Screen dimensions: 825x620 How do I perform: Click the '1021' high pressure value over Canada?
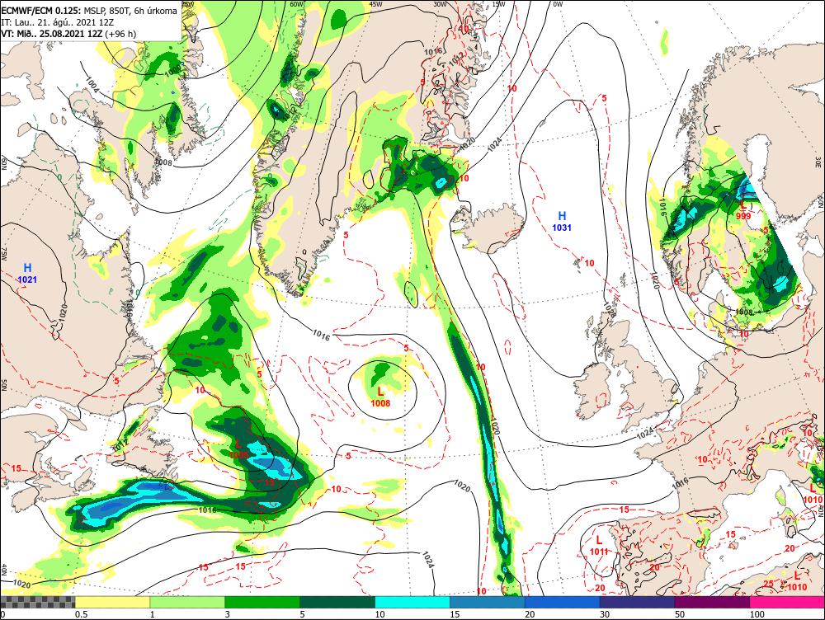pos(27,279)
